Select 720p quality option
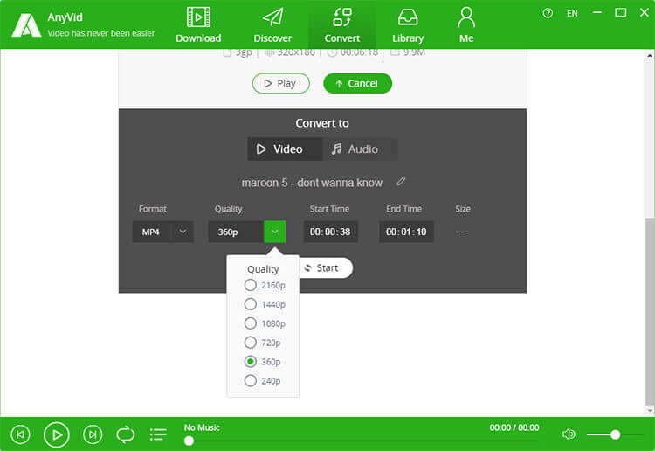Screen dimensions: 655x451 coord(262,343)
